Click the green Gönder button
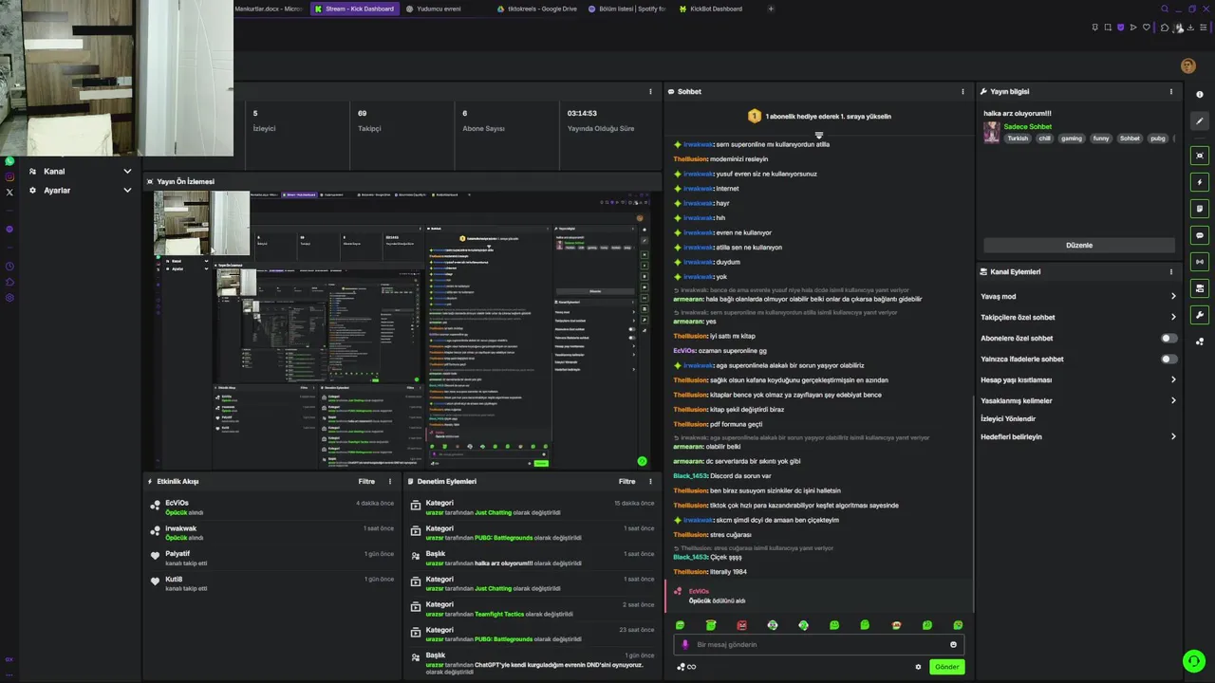The height and width of the screenshot is (683, 1215). [x=946, y=667]
